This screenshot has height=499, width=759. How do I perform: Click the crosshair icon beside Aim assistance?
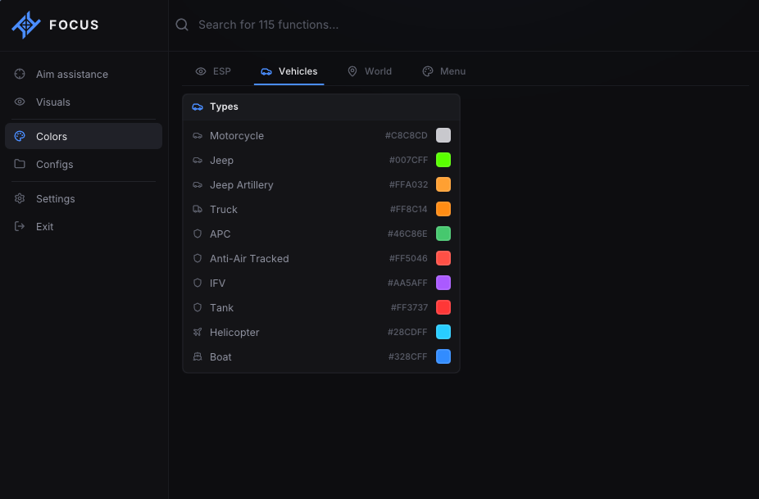pos(20,74)
